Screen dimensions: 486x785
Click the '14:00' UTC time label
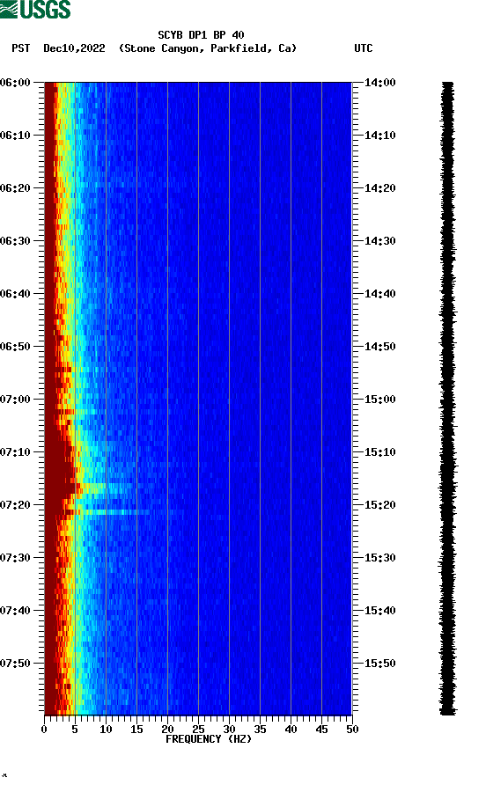click(x=379, y=83)
